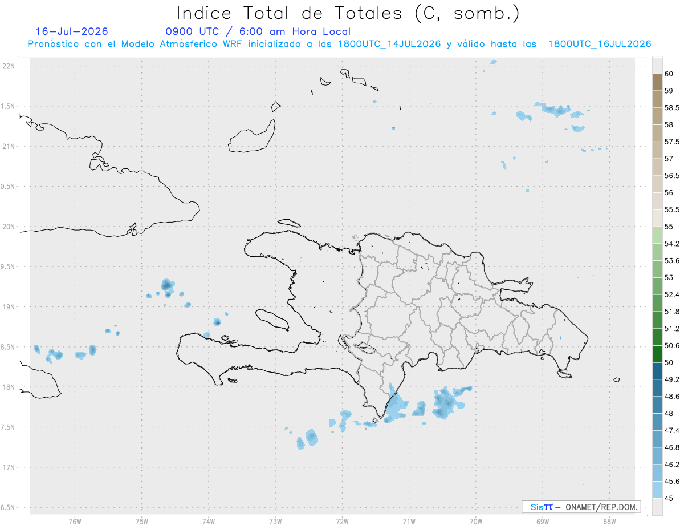The image size is (684, 529).
Task: Click the longitude axis label "75W"
Action: tap(141, 522)
